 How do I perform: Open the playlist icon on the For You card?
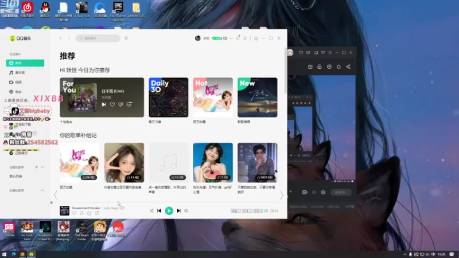coord(130,104)
